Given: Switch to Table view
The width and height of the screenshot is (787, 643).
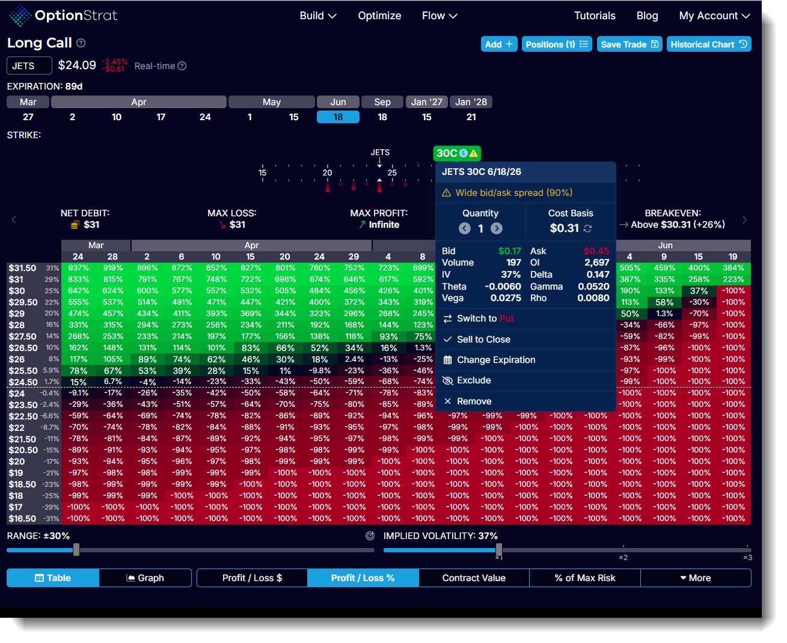Looking at the screenshot, I should point(53,578).
